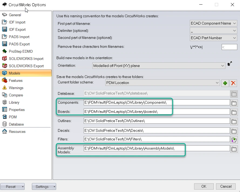Viewport: 240px width, 192px height.
Task: Browse for the Decals folder
Action: pos(234,131)
